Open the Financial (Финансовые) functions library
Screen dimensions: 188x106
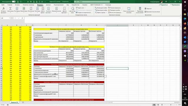[24, 10]
